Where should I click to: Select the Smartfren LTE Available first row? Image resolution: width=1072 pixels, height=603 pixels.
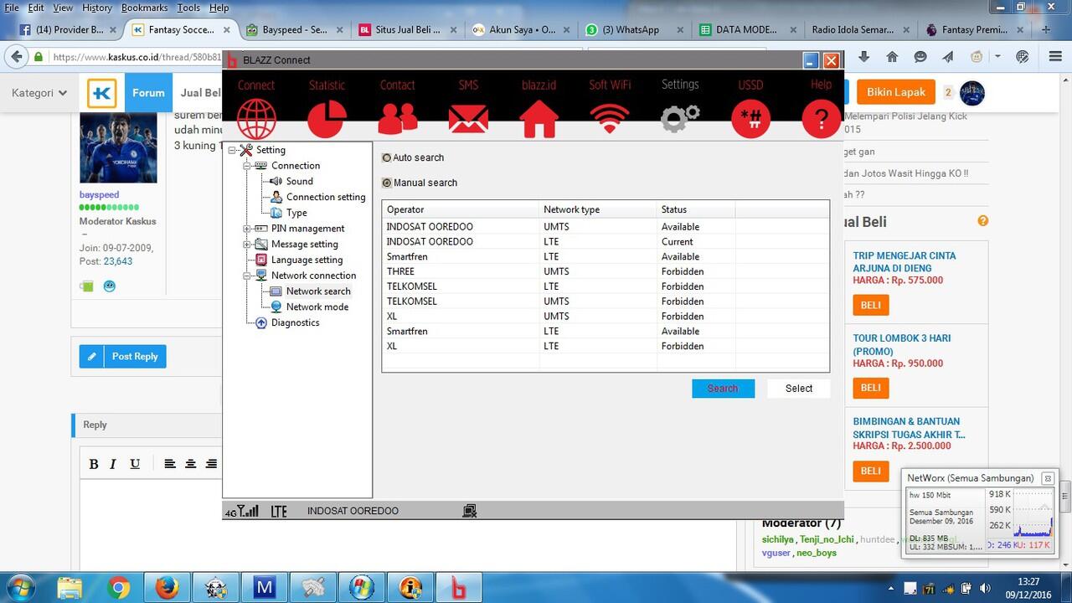click(606, 256)
